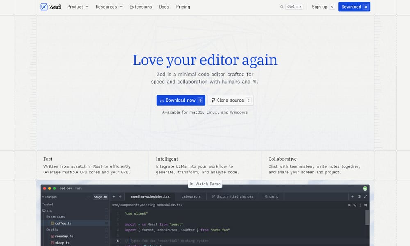Screen dimensions: 410x246
Task: Toggle the staging checkbox next to monday.ts
Action: pos(106,236)
